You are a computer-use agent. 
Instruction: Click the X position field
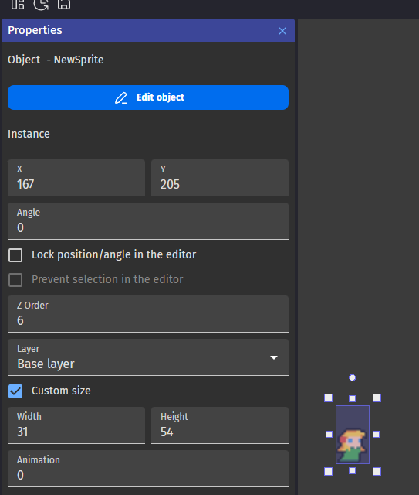coord(76,178)
